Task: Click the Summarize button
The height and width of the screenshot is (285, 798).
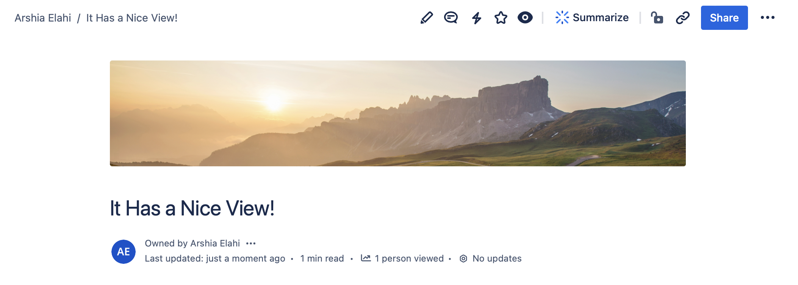Action: (592, 18)
